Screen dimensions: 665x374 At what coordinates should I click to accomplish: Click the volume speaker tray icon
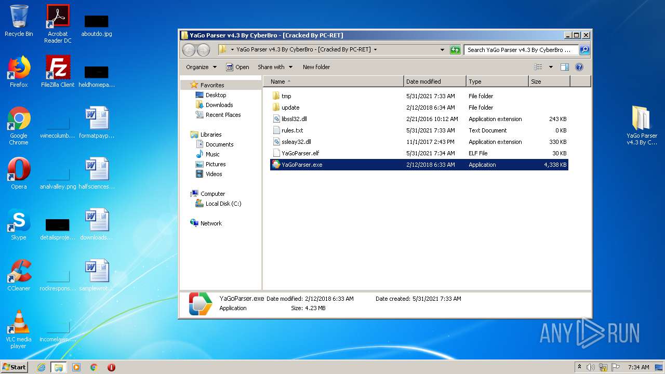tap(591, 367)
